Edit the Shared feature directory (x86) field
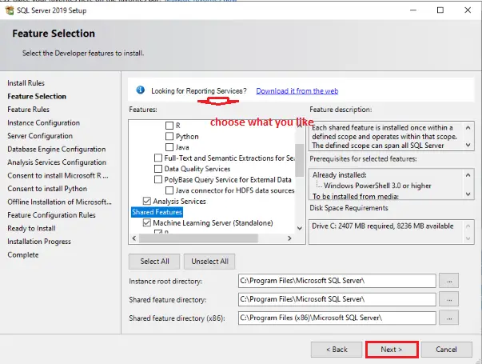The image size is (482, 364). 337,318
